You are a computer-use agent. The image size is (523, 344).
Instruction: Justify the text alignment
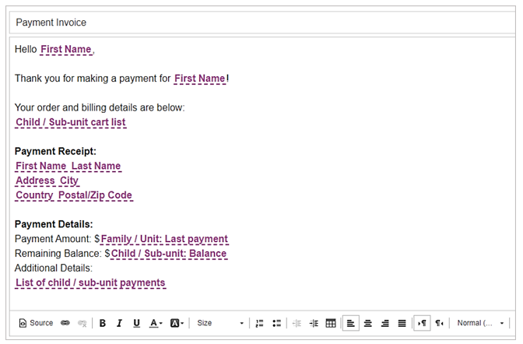(x=402, y=323)
